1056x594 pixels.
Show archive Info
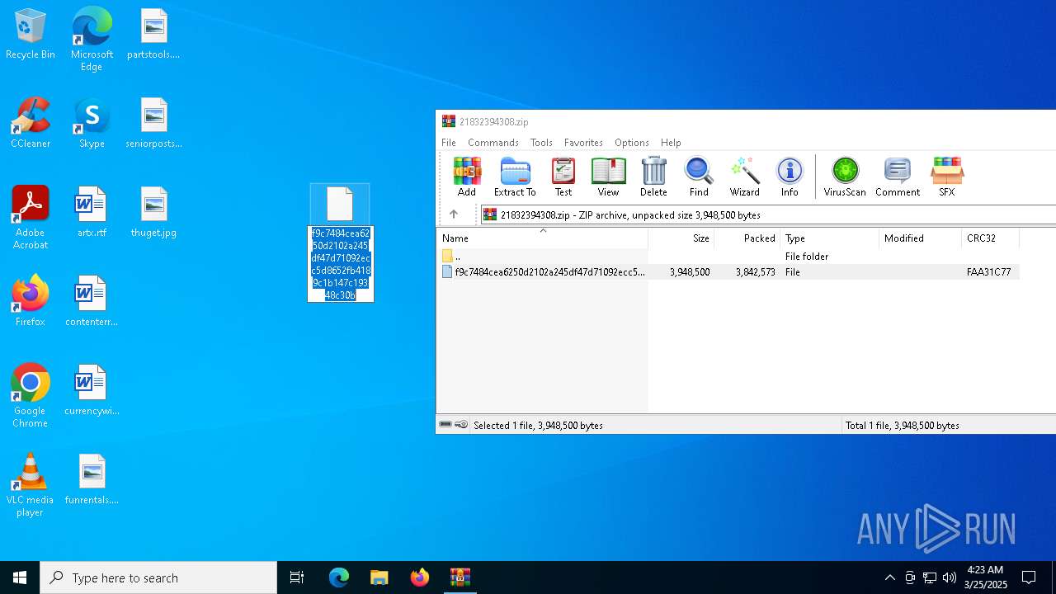coord(790,177)
